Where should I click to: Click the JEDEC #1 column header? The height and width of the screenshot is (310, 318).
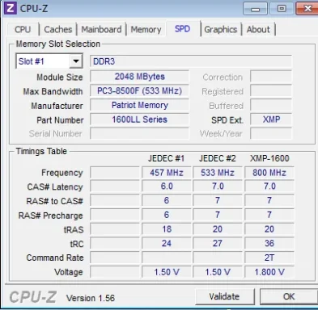(166, 158)
